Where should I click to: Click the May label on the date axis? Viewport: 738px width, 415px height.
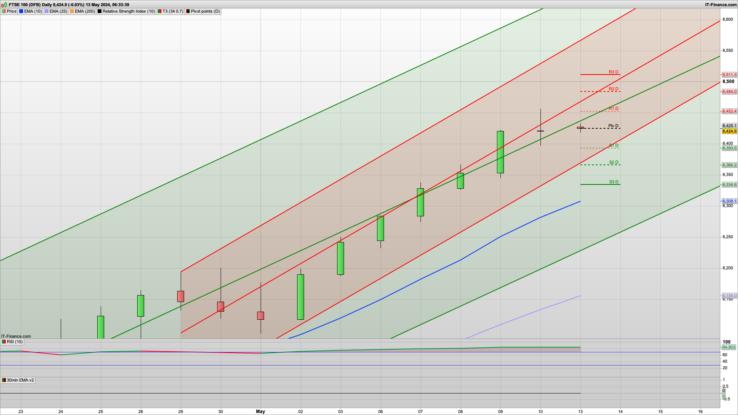pyautogui.click(x=260, y=412)
